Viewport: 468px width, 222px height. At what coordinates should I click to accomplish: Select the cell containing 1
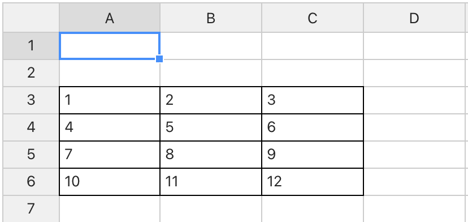coord(110,100)
